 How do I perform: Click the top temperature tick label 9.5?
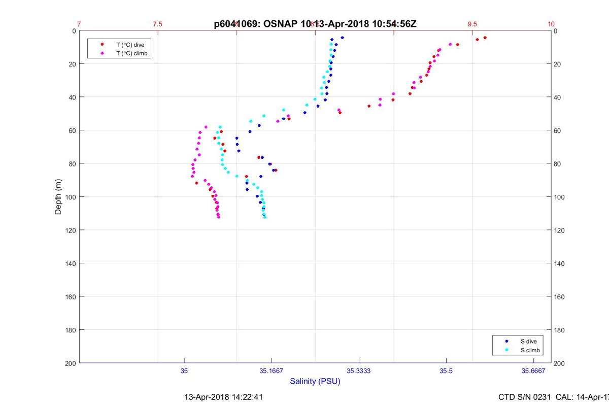coord(472,24)
